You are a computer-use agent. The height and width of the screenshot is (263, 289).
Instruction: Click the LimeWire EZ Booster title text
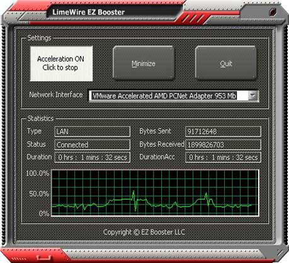coord(88,12)
